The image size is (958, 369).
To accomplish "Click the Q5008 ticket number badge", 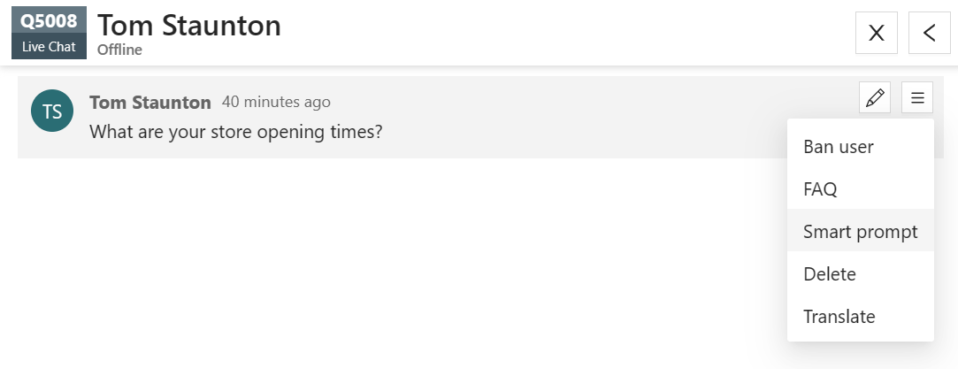I will click(49, 21).
